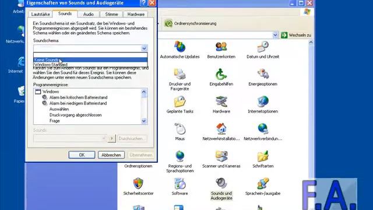Open Scanner und Kameras
This screenshot has width=373, height=210.
[221, 159]
